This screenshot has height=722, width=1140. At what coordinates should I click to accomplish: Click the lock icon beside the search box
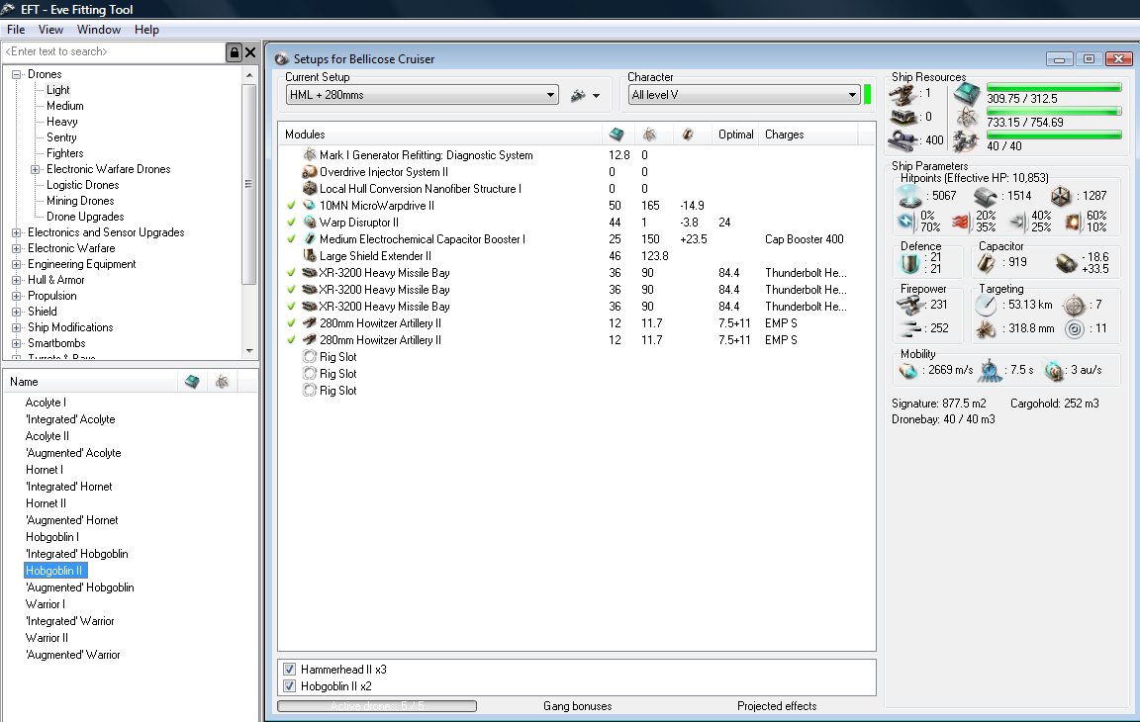[x=234, y=52]
